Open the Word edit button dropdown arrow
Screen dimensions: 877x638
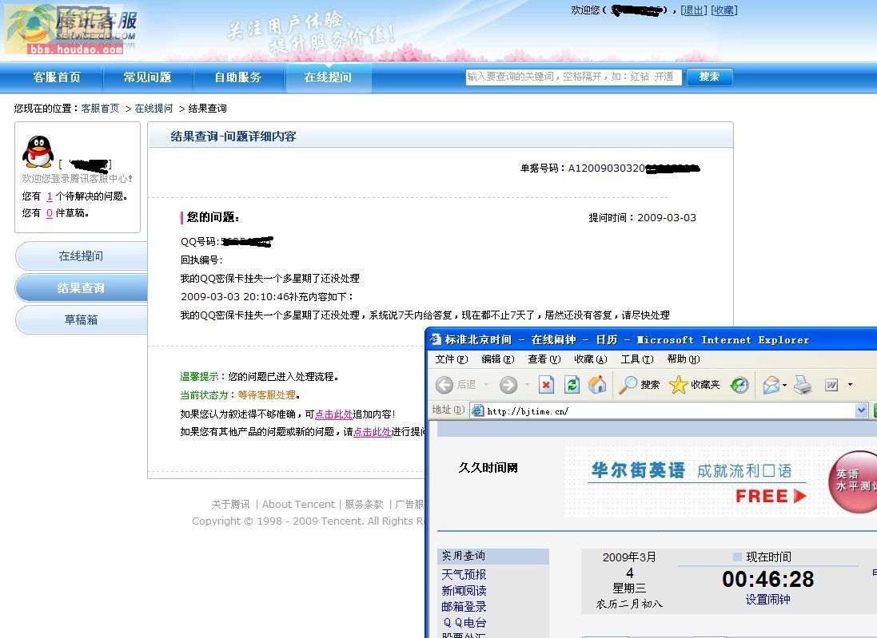tap(850, 385)
